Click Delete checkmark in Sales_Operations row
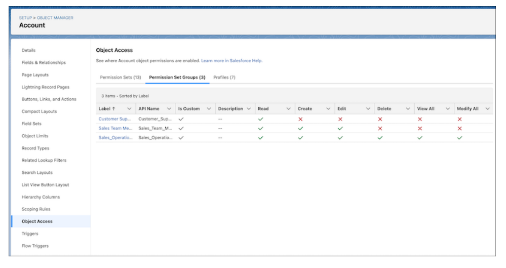The height and width of the screenshot is (268, 506). click(x=380, y=138)
